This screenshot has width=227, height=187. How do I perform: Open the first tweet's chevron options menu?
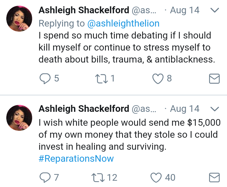point(215,10)
